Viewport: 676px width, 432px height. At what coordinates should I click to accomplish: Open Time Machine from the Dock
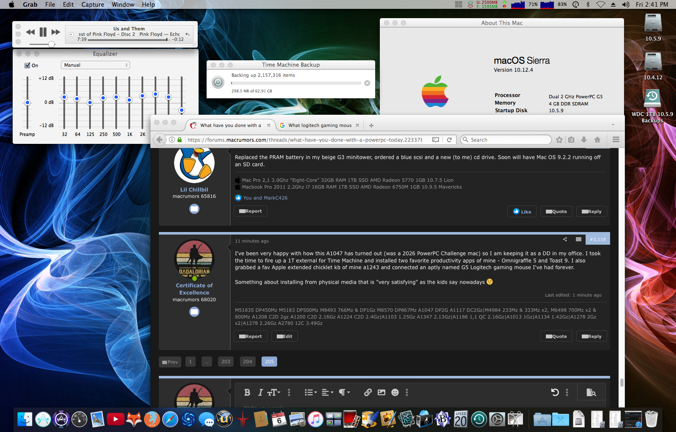point(479,419)
